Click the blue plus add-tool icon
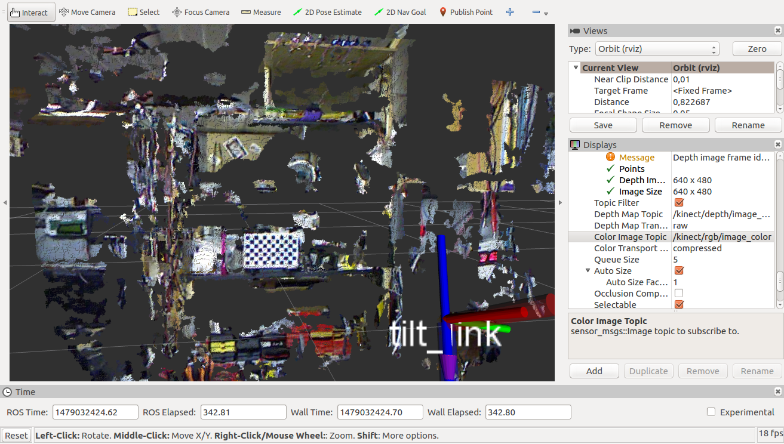This screenshot has width=784, height=444. click(510, 13)
